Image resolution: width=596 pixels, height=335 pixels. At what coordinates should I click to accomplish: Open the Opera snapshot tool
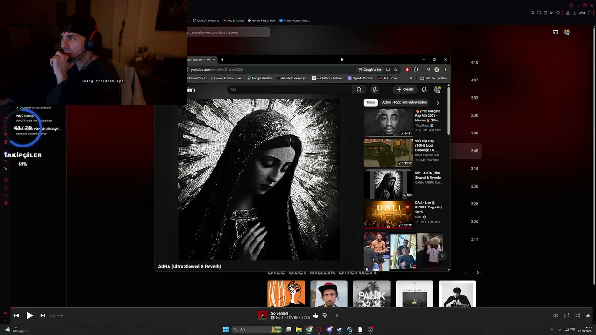tap(539, 13)
